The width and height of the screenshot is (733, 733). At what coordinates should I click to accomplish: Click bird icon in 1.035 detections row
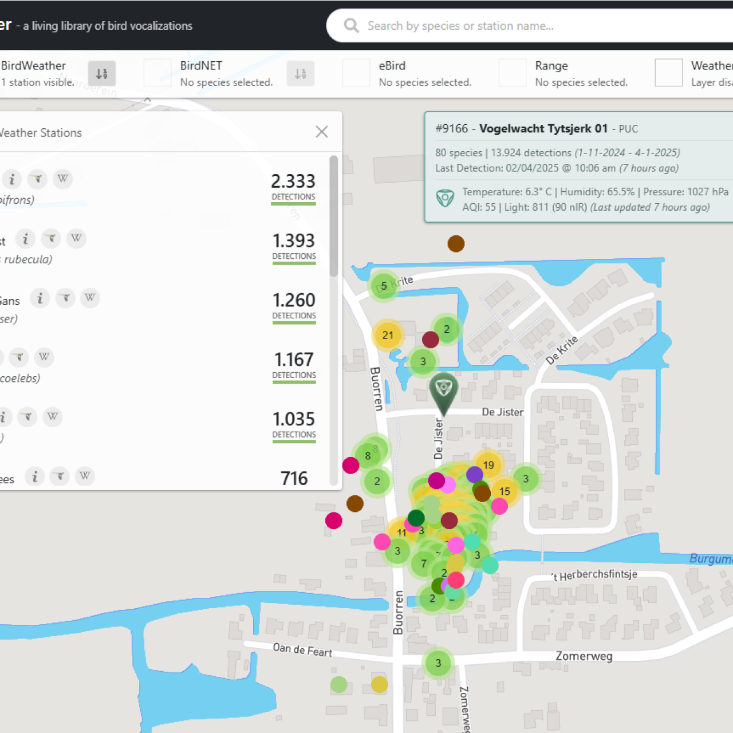27,417
